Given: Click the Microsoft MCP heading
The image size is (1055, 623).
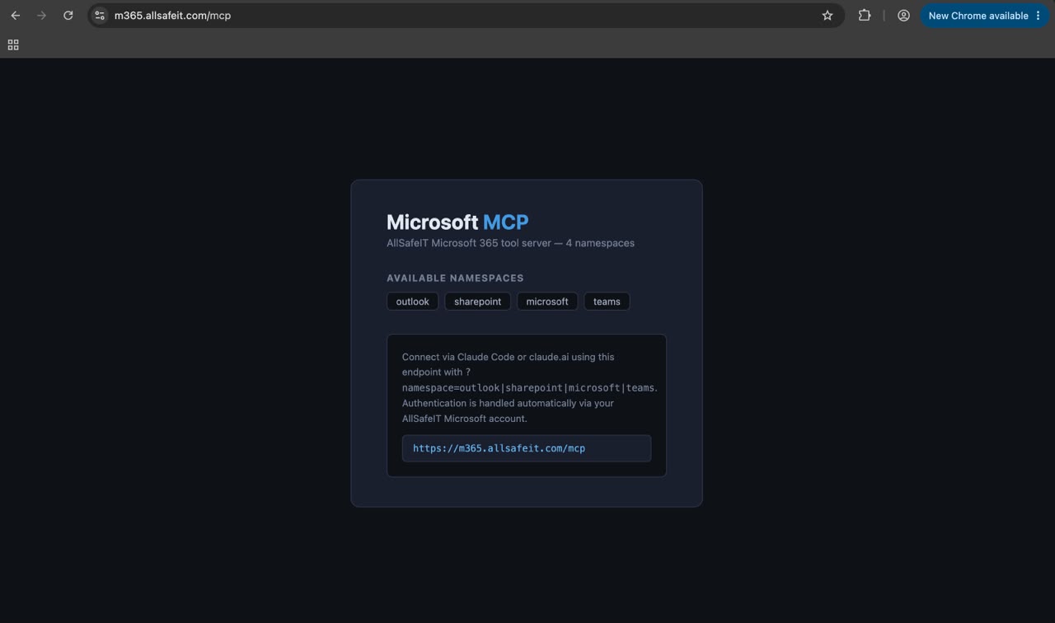Looking at the screenshot, I should [x=457, y=222].
